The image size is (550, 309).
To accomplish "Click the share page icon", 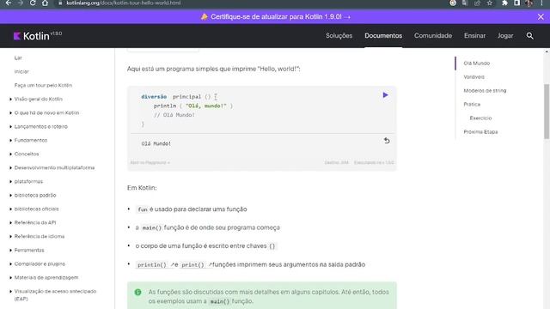I will coord(477,3).
